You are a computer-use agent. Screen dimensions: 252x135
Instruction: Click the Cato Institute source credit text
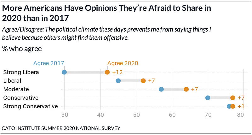(x=61, y=128)
